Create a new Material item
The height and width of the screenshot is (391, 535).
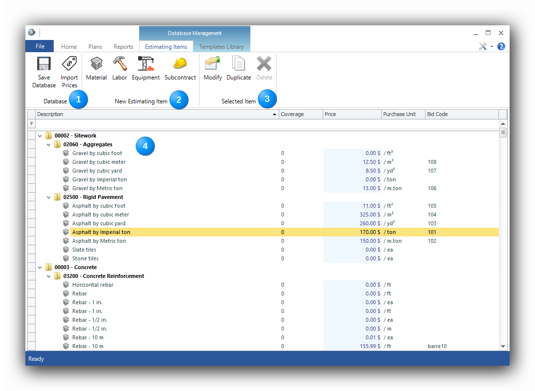coord(96,65)
